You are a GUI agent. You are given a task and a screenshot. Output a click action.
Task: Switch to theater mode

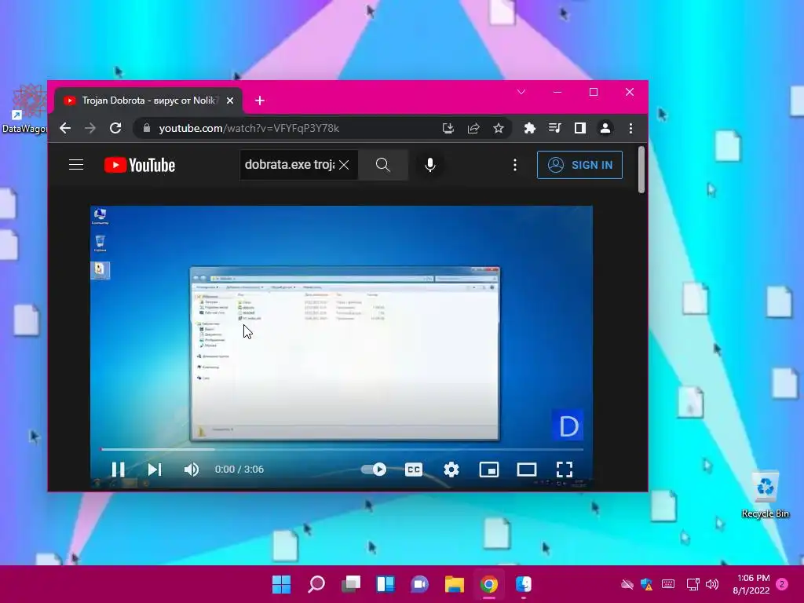527,470
